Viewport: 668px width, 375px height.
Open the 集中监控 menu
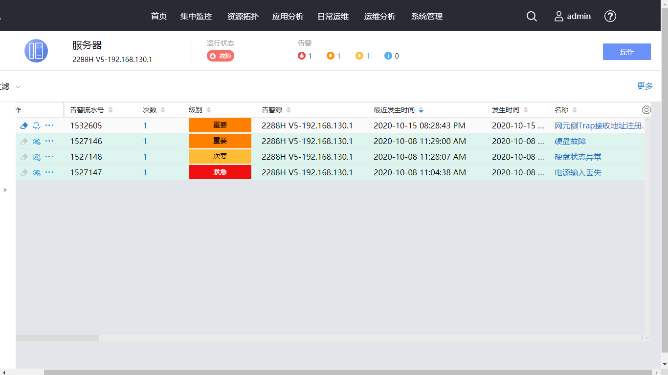(196, 16)
